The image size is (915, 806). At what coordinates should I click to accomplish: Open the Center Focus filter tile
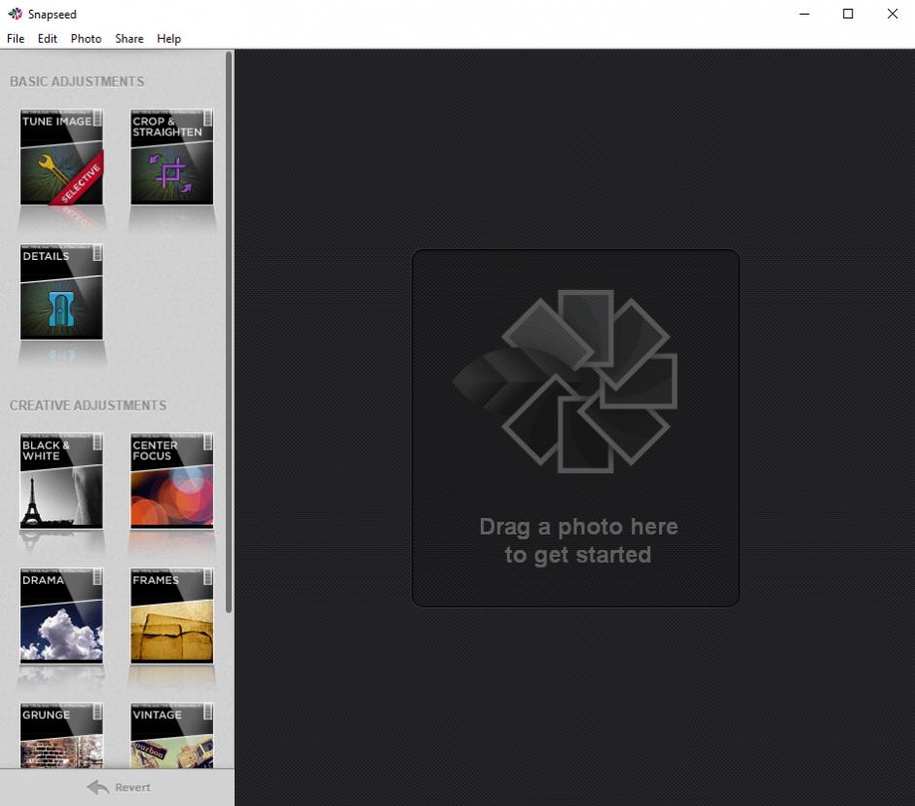pyautogui.click(x=171, y=481)
